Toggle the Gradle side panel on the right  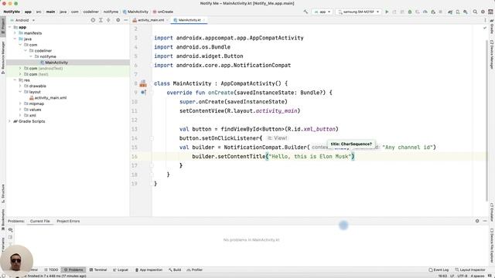pyautogui.click(x=492, y=26)
